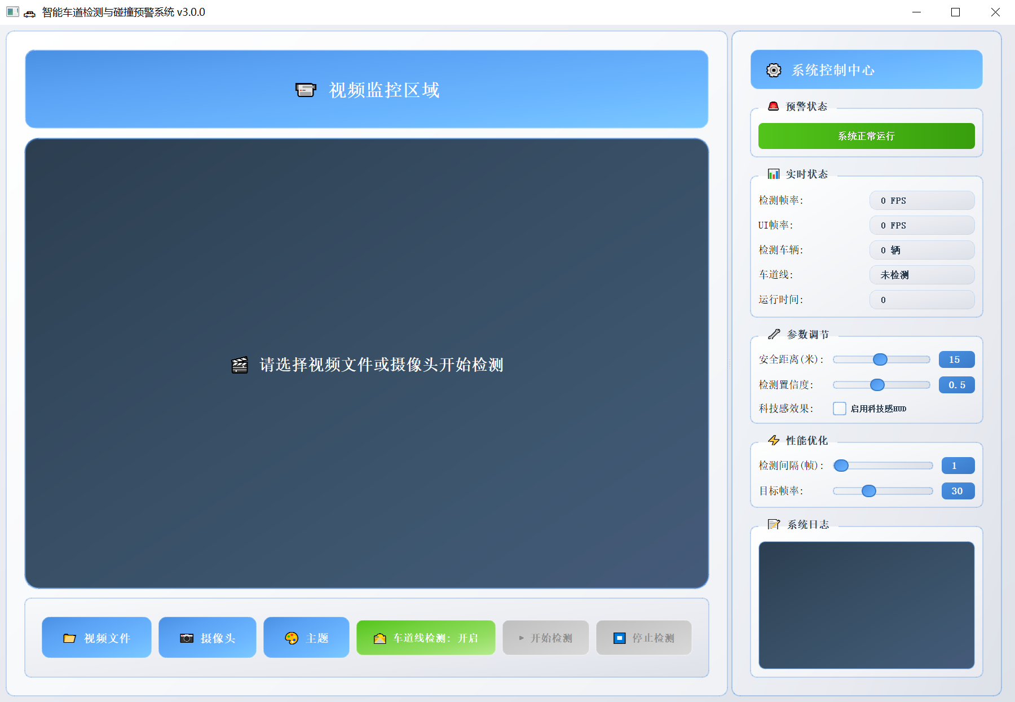Click the notepad icon beside 系统日志
Screen dimensions: 1015x702
tap(774, 524)
